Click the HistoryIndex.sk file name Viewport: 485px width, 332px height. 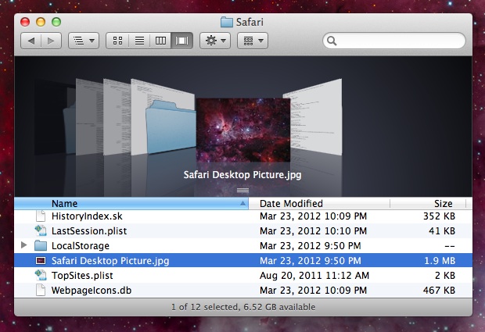pyautogui.click(x=87, y=216)
